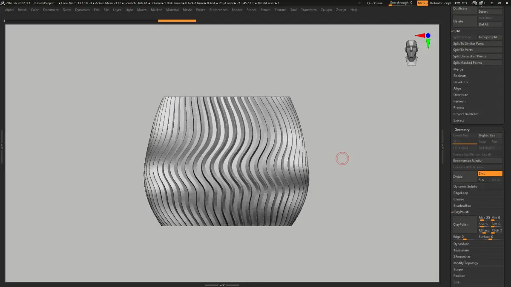Expand the Boolean section

click(459, 76)
